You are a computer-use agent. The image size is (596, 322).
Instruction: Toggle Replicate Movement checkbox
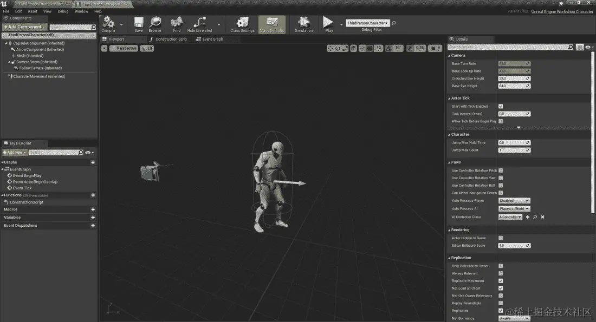tap(501, 281)
